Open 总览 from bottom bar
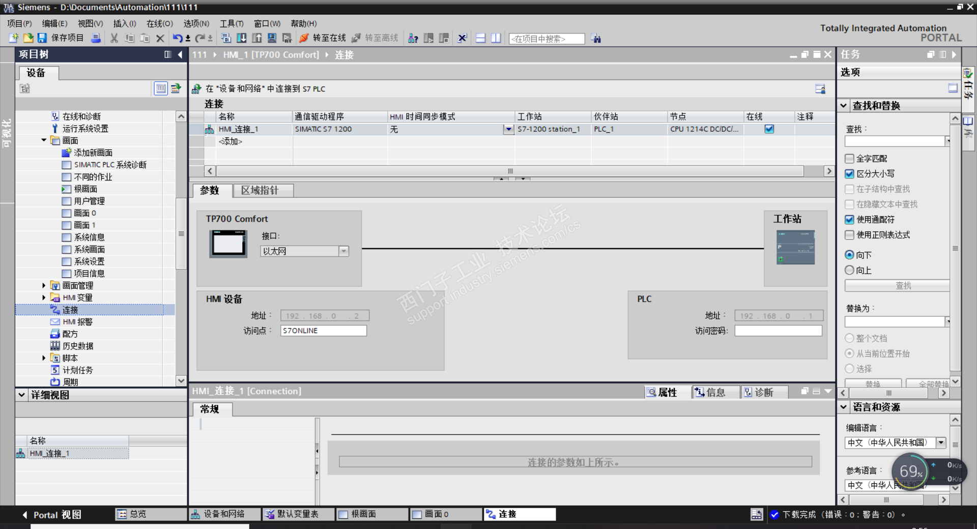 [151, 514]
